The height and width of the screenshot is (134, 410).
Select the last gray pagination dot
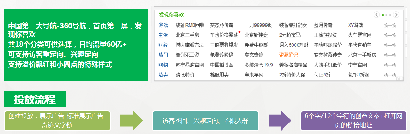tap(390, 15)
